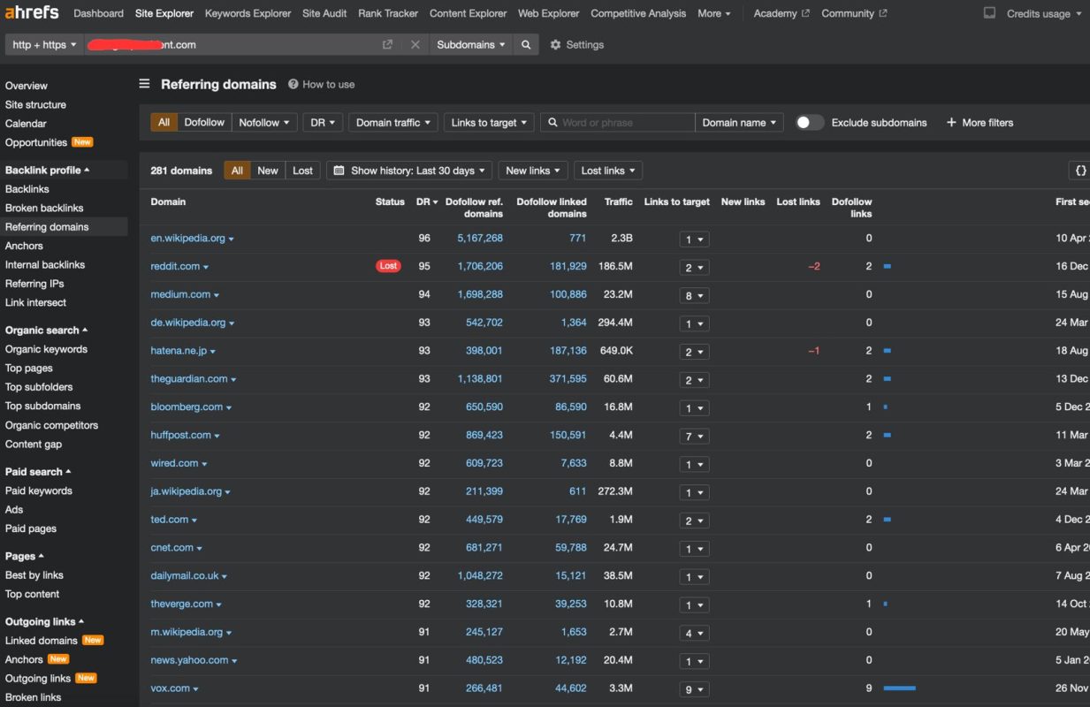Open the Subdomains mode dropdown

[471, 45]
